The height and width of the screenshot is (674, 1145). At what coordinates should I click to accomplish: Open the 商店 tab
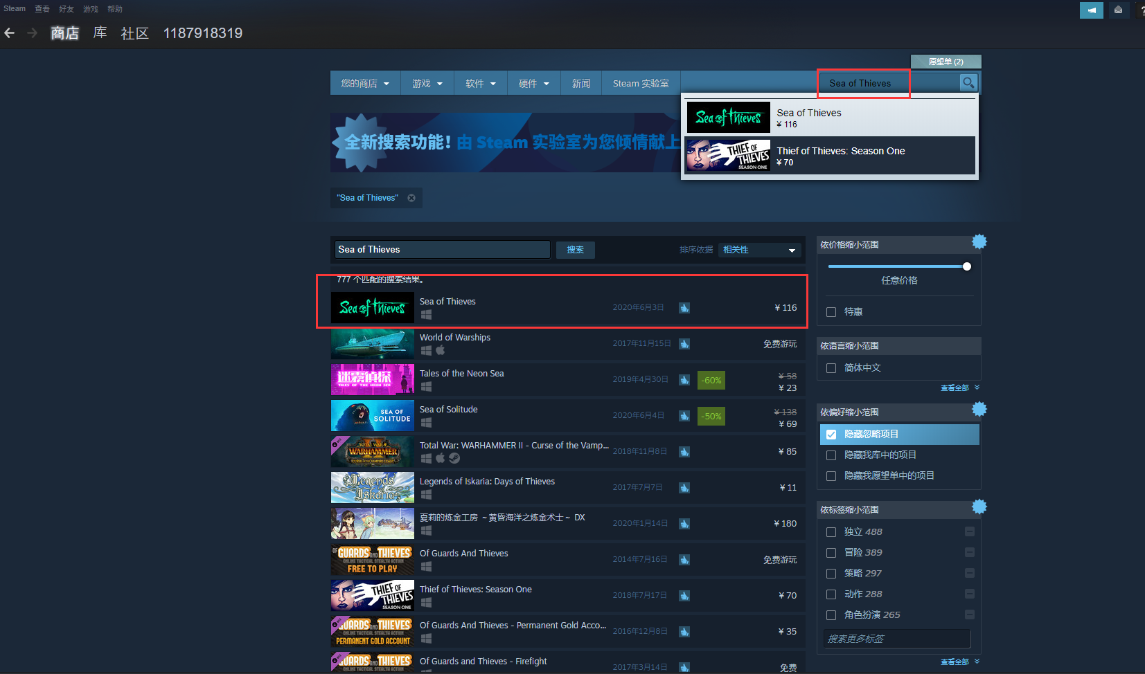coord(65,33)
